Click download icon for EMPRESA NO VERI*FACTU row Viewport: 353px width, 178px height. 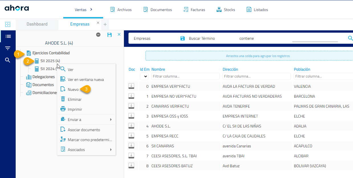tap(131, 96)
